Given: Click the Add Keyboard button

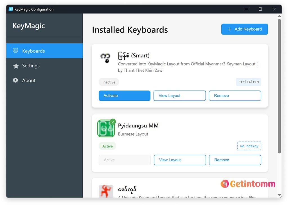Looking at the screenshot, I should [244, 29].
